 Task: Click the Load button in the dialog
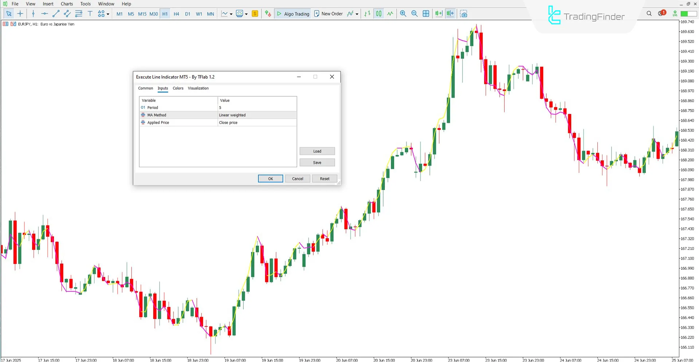point(317,151)
